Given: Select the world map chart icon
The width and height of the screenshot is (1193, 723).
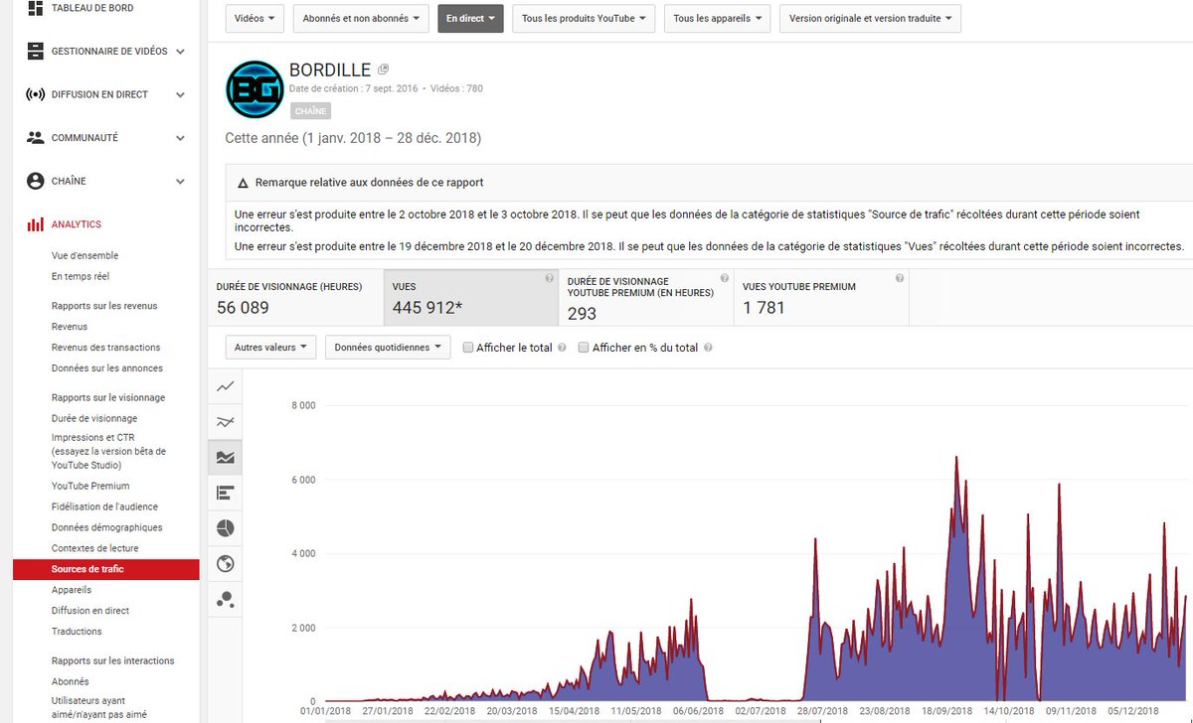Looking at the screenshot, I should 226,563.
